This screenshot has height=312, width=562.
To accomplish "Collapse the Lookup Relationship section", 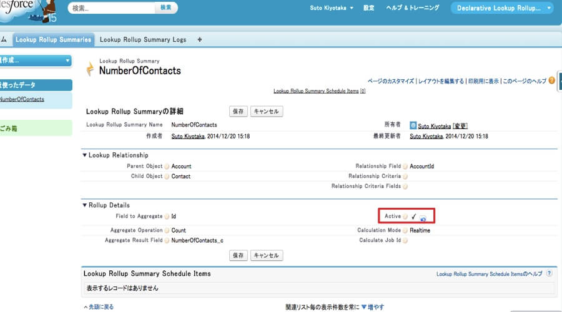I will coord(85,155).
